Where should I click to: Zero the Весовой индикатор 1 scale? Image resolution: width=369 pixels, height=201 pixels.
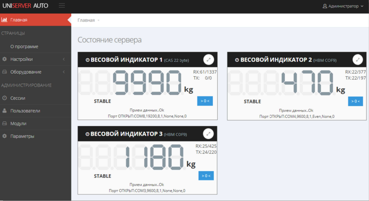205,101
